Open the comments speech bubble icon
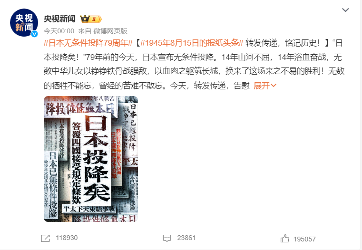 pos(167,238)
